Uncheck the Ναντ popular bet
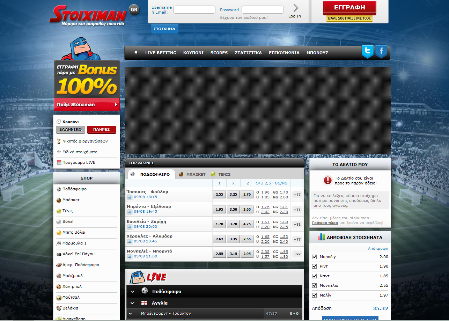 pyautogui.click(x=314, y=276)
